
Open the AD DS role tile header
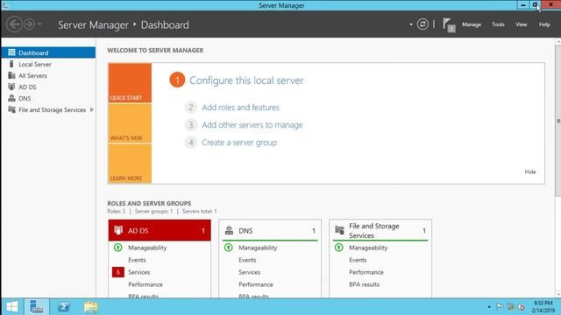click(160, 230)
